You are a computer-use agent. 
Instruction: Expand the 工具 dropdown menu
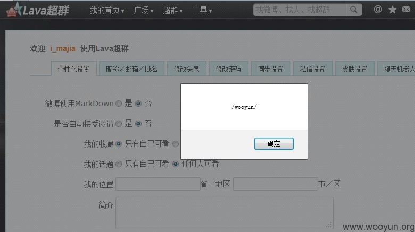tap(202, 10)
